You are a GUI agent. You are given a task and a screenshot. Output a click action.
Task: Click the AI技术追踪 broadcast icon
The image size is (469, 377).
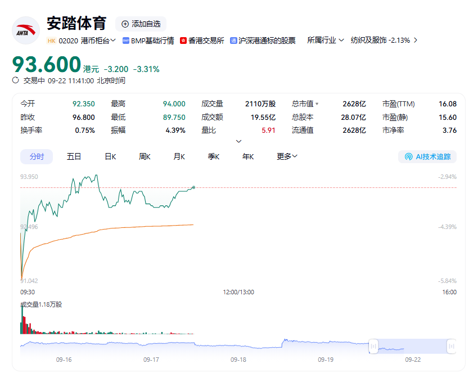[408, 156]
